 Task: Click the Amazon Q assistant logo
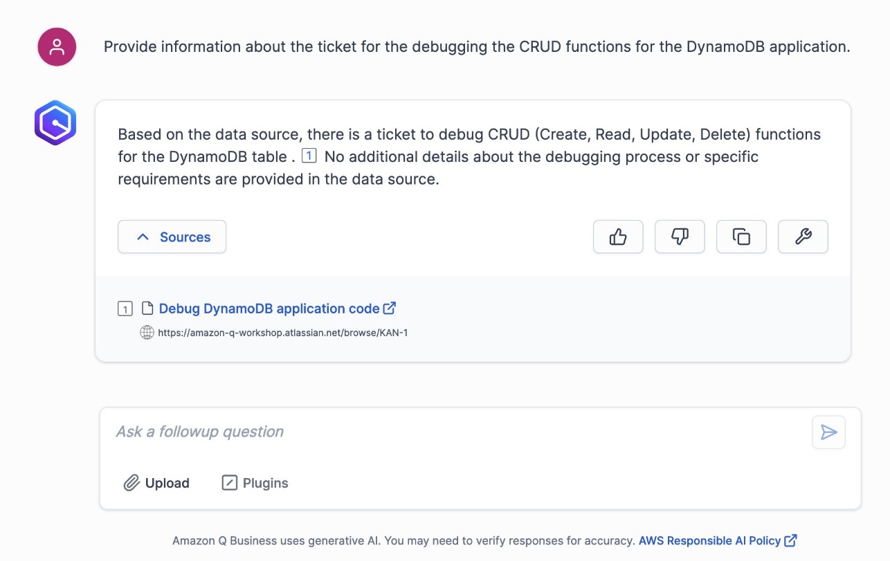click(x=55, y=123)
